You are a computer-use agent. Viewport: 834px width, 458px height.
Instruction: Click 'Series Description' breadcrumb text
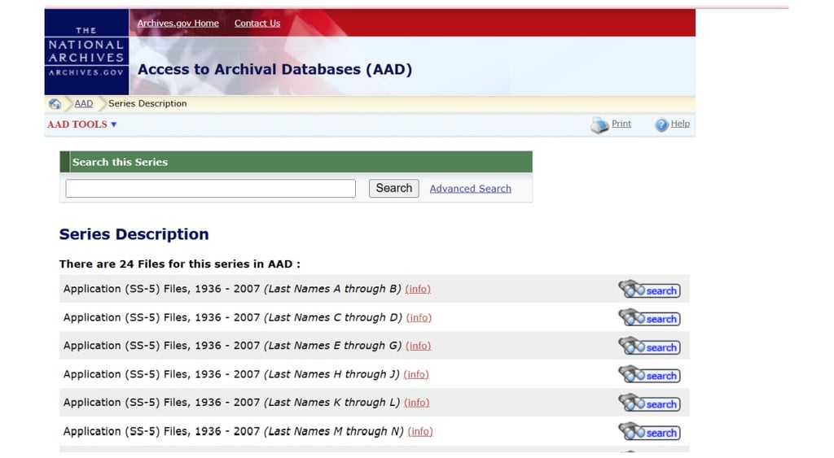(147, 103)
